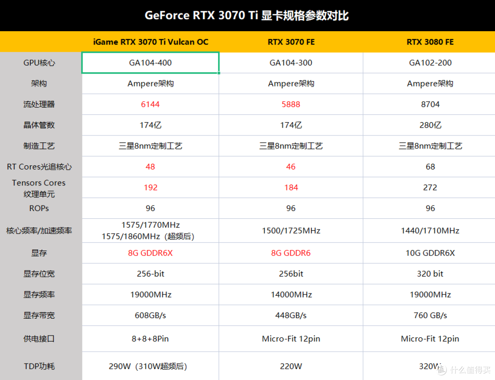
Task: Click the Tensors Cores 纹理单元 row label
Action: [x=38, y=187]
